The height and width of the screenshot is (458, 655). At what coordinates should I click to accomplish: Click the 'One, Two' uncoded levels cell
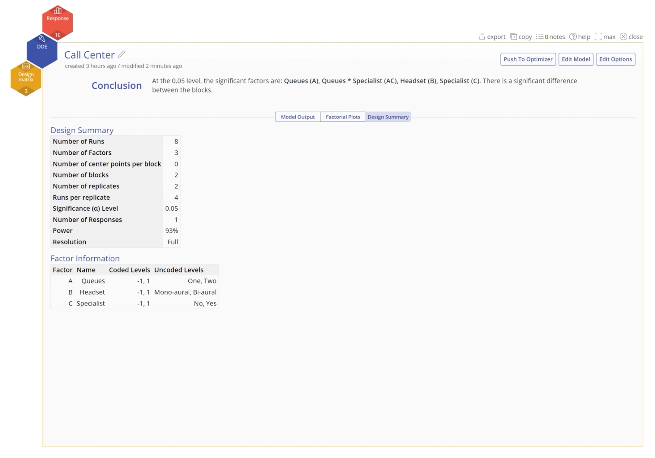pyautogui.click(x=202, y=281)
